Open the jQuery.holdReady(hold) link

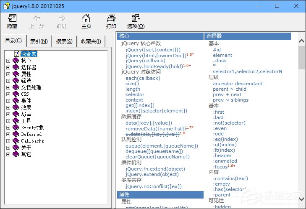[154, 66]
